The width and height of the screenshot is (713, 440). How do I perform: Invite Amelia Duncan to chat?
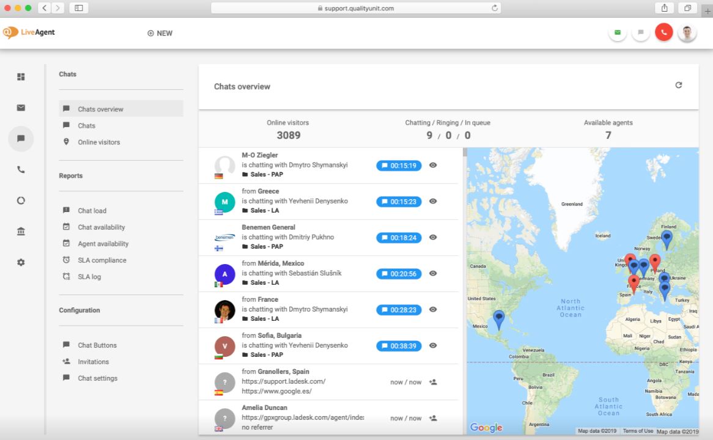[433, 418]
